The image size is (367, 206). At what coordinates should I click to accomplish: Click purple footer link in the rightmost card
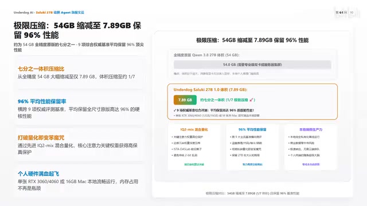[311, 164]
